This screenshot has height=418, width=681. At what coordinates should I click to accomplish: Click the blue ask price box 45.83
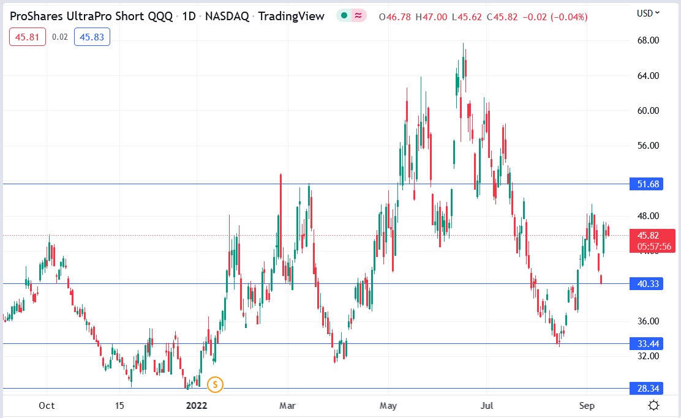click(x=92, y=37)
